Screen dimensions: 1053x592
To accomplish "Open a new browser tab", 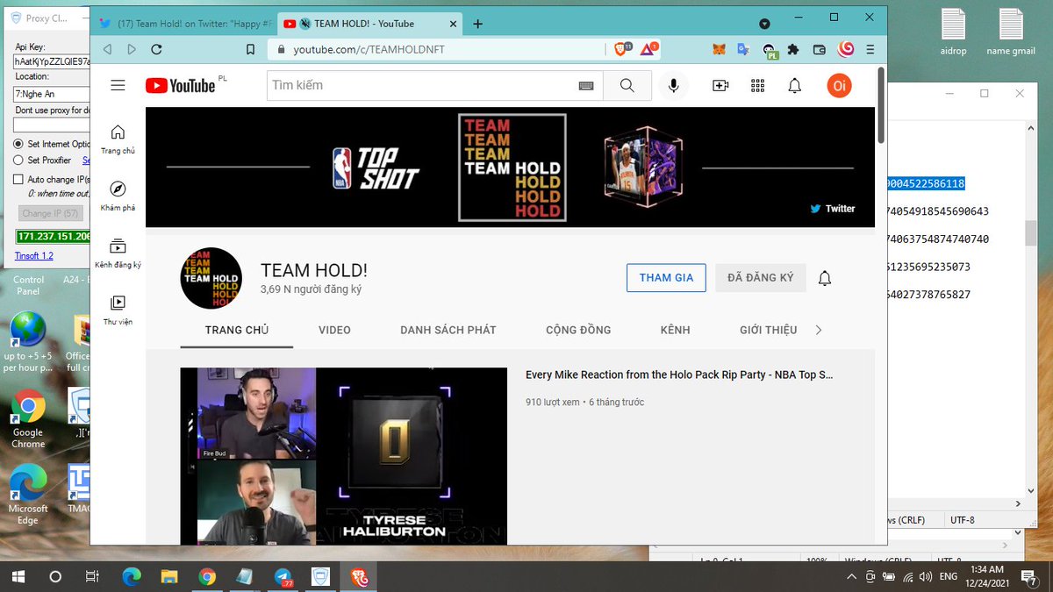I will tap(478, 24).
